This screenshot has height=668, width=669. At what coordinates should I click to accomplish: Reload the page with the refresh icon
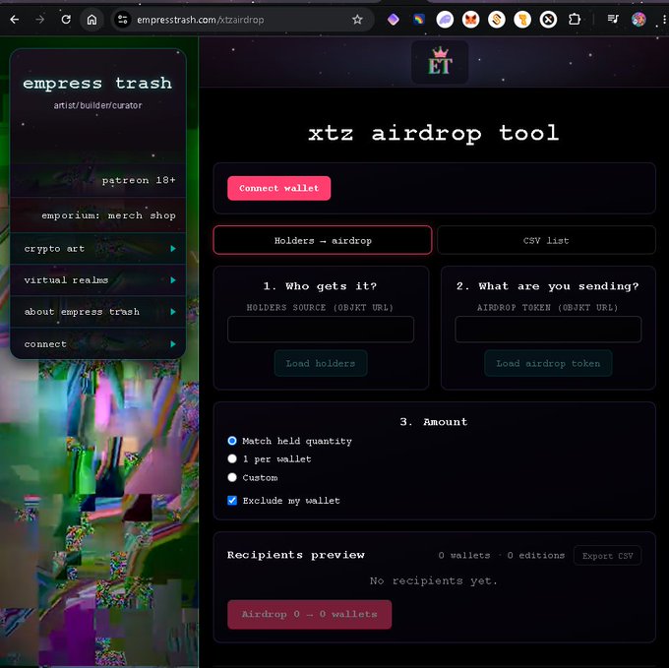pyautogui.click(x=66, y=20)
